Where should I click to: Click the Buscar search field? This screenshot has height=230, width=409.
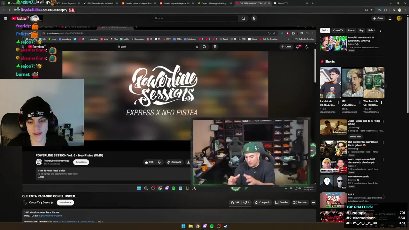[x=195, y=18]
